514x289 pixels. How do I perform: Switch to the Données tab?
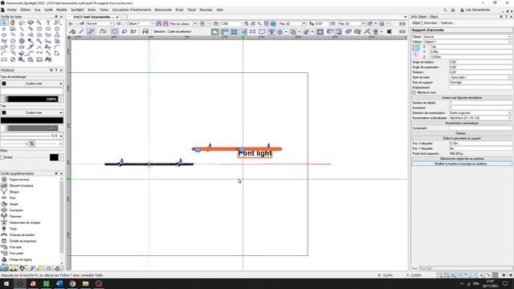pyautogui.click(x=430, y=23)
